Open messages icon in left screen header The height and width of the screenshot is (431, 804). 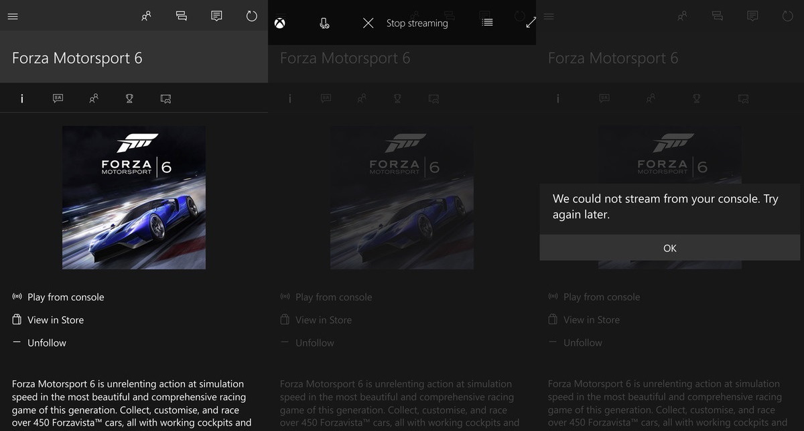(216, 16)
